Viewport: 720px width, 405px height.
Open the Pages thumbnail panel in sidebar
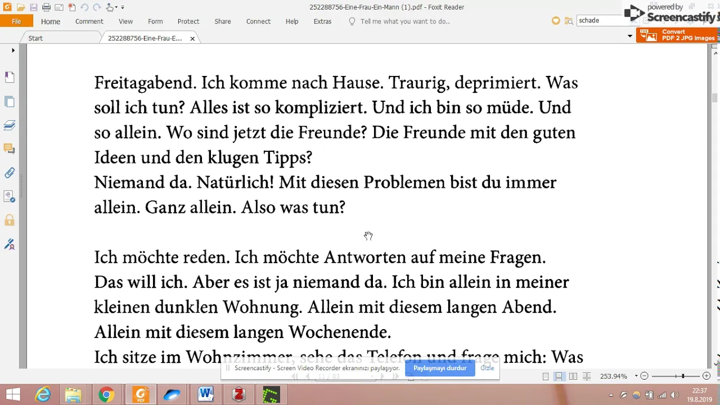pos(9,102)
